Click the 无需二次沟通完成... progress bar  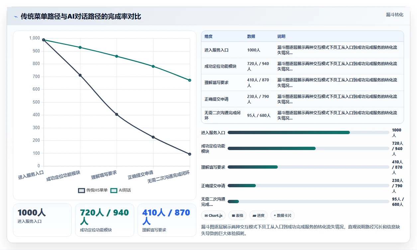tap(308, 202)
